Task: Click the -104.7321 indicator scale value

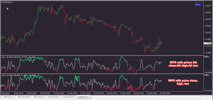Action: [208, 91]
